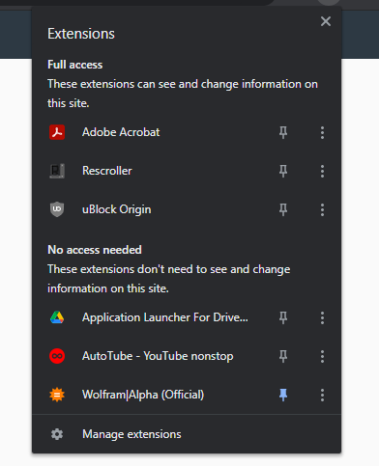379x466 pixels.
Task: Click the Rescroller extension icon
Action: pos(57,171)
